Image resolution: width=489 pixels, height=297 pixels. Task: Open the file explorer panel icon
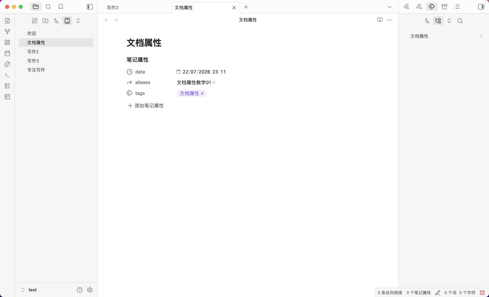pos(35,7)
